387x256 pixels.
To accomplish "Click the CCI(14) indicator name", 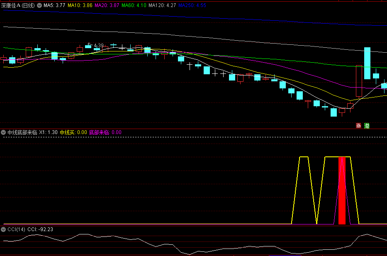I will (x=16, y=229).
